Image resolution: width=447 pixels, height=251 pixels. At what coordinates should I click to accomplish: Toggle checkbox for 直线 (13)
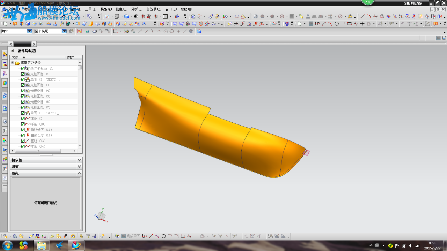[23, 141]
